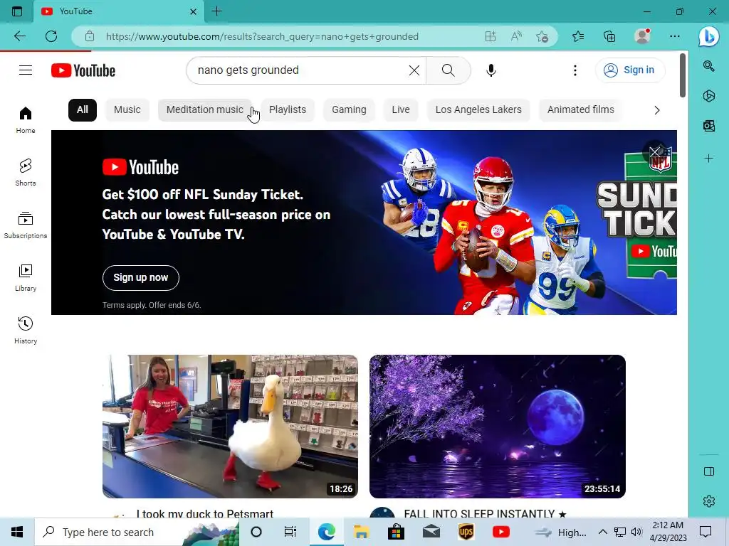The height and width of the screenshot is (546, 729).
Task: Open the split screen icon in address bar
Action: (491, 36)
